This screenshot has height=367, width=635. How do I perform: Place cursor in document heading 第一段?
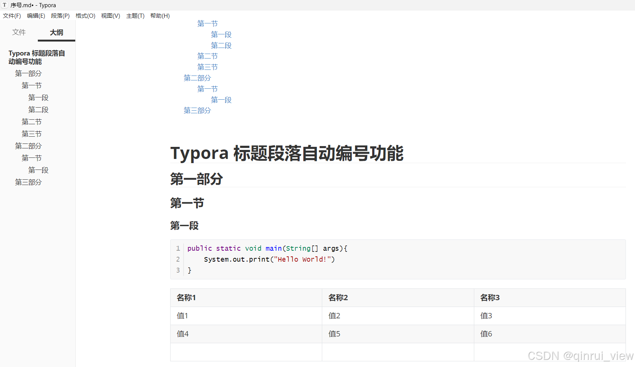[x=185, y=226]
